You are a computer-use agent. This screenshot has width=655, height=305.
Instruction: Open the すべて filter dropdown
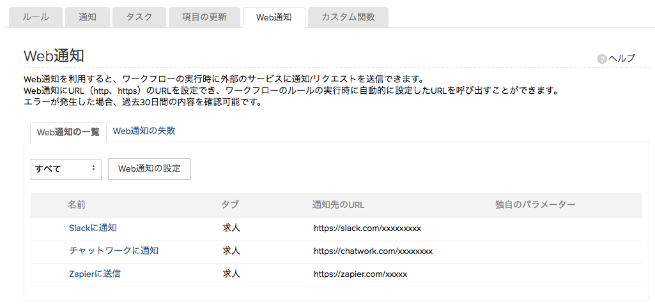coord(66,168)
